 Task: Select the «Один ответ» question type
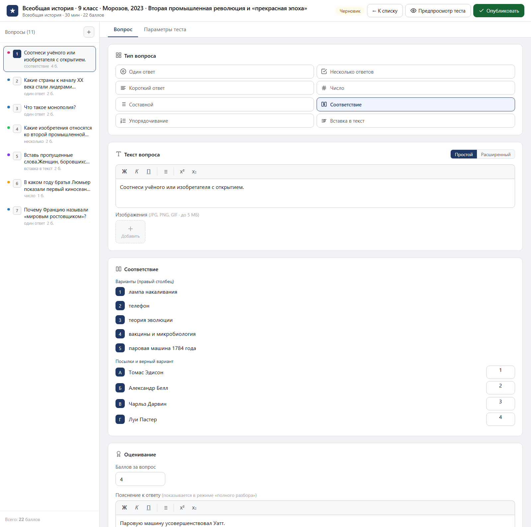pos(215,72)
